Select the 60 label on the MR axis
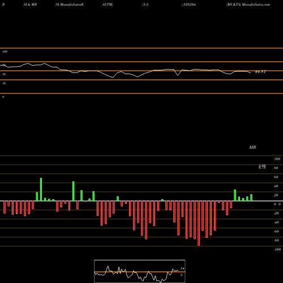 tap(276, 177)
